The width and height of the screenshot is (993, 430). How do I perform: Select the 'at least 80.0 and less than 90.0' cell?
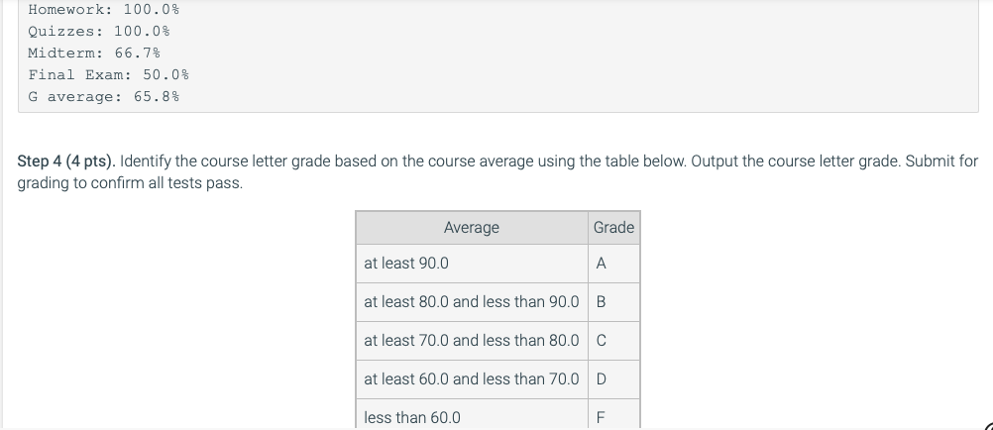point(472,302)
